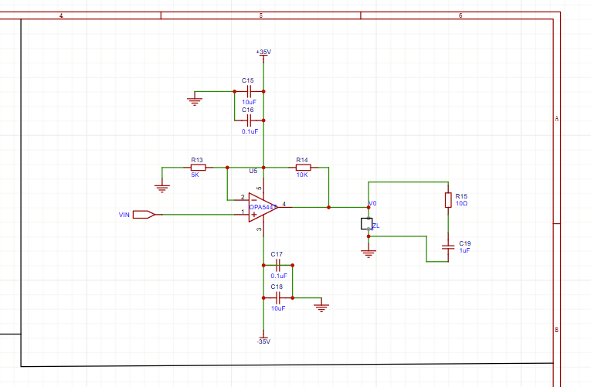Click pin 4 output of the op-amp
Screen dimensions: 591x387
click(x=284, y=206)
